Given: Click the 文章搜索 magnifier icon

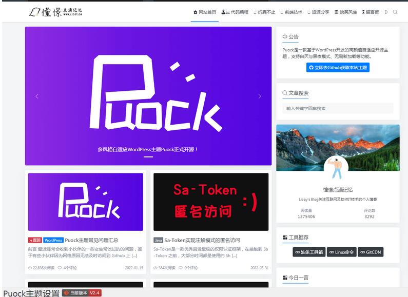Looking at the screenshot, I should pyautogui.click(x=285, y=93).
